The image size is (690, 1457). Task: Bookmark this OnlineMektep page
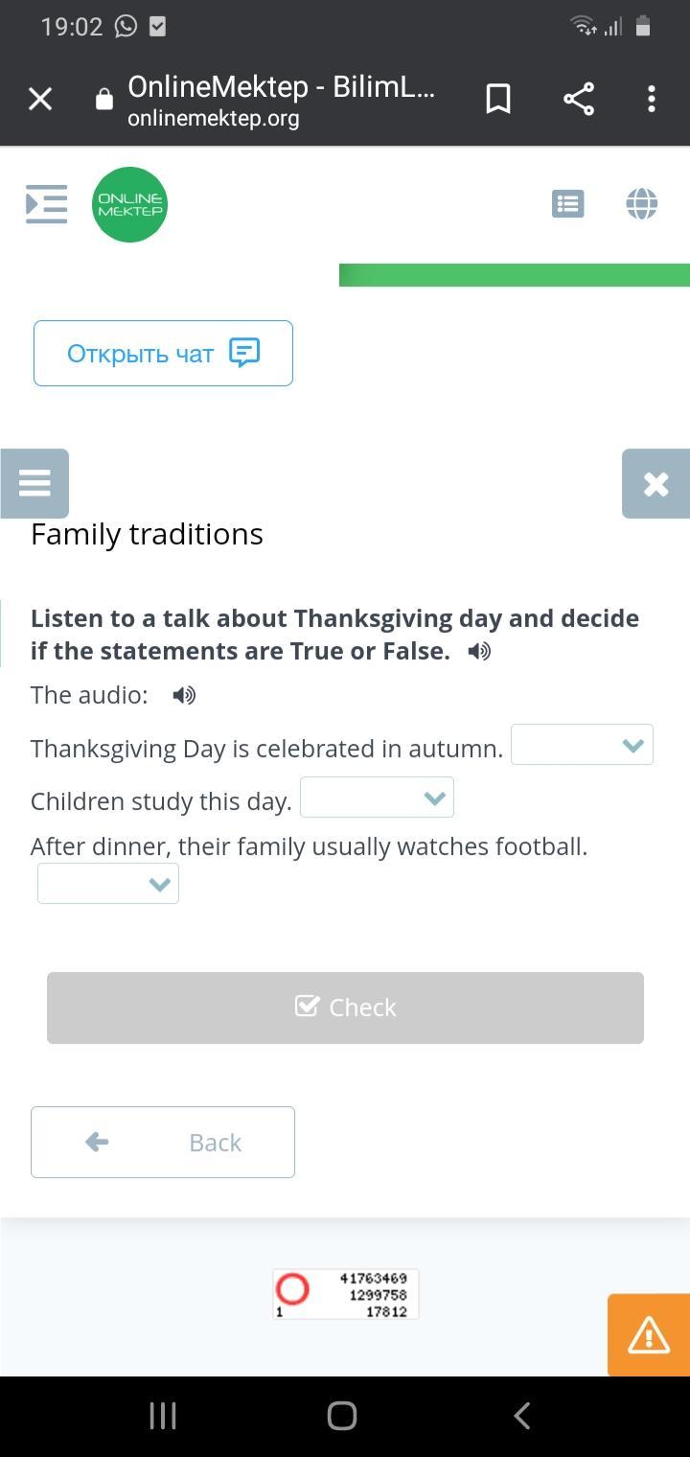coord(498,99)
